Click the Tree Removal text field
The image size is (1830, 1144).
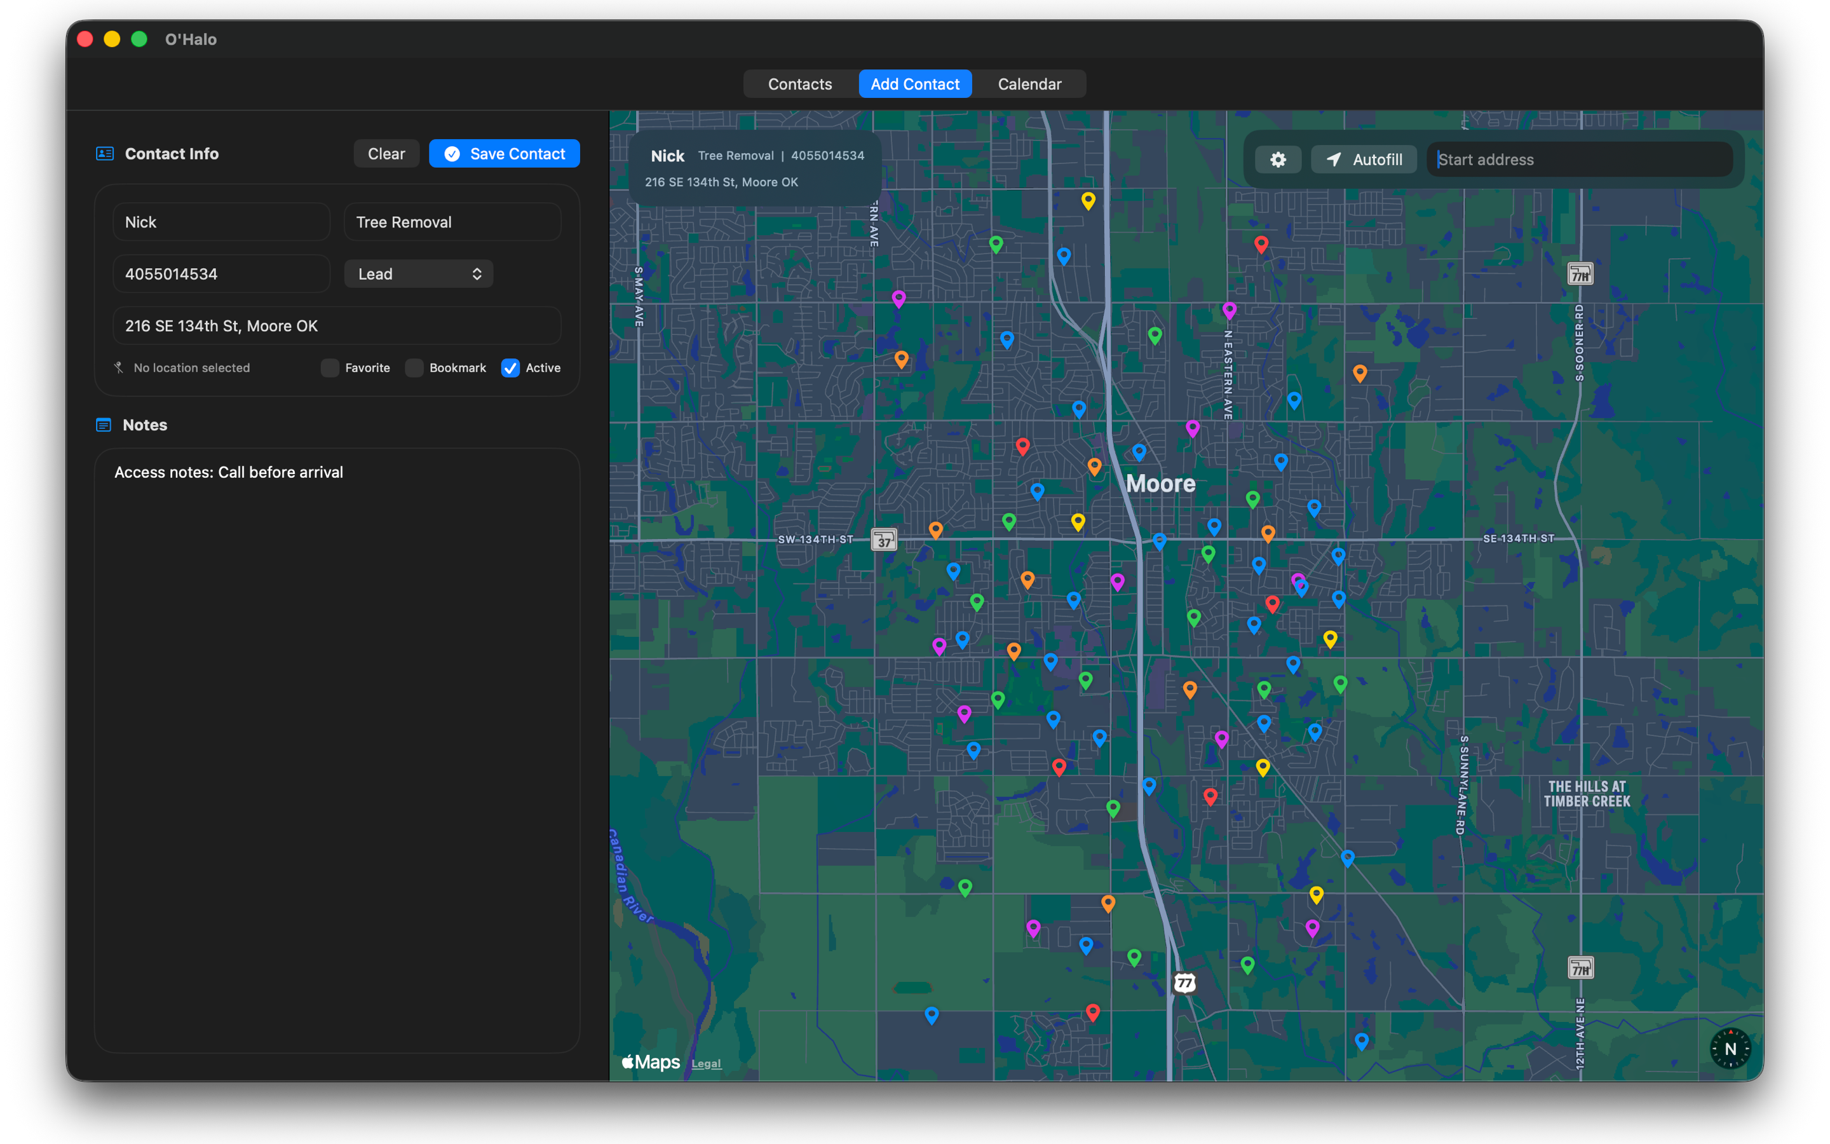[452, 222]
